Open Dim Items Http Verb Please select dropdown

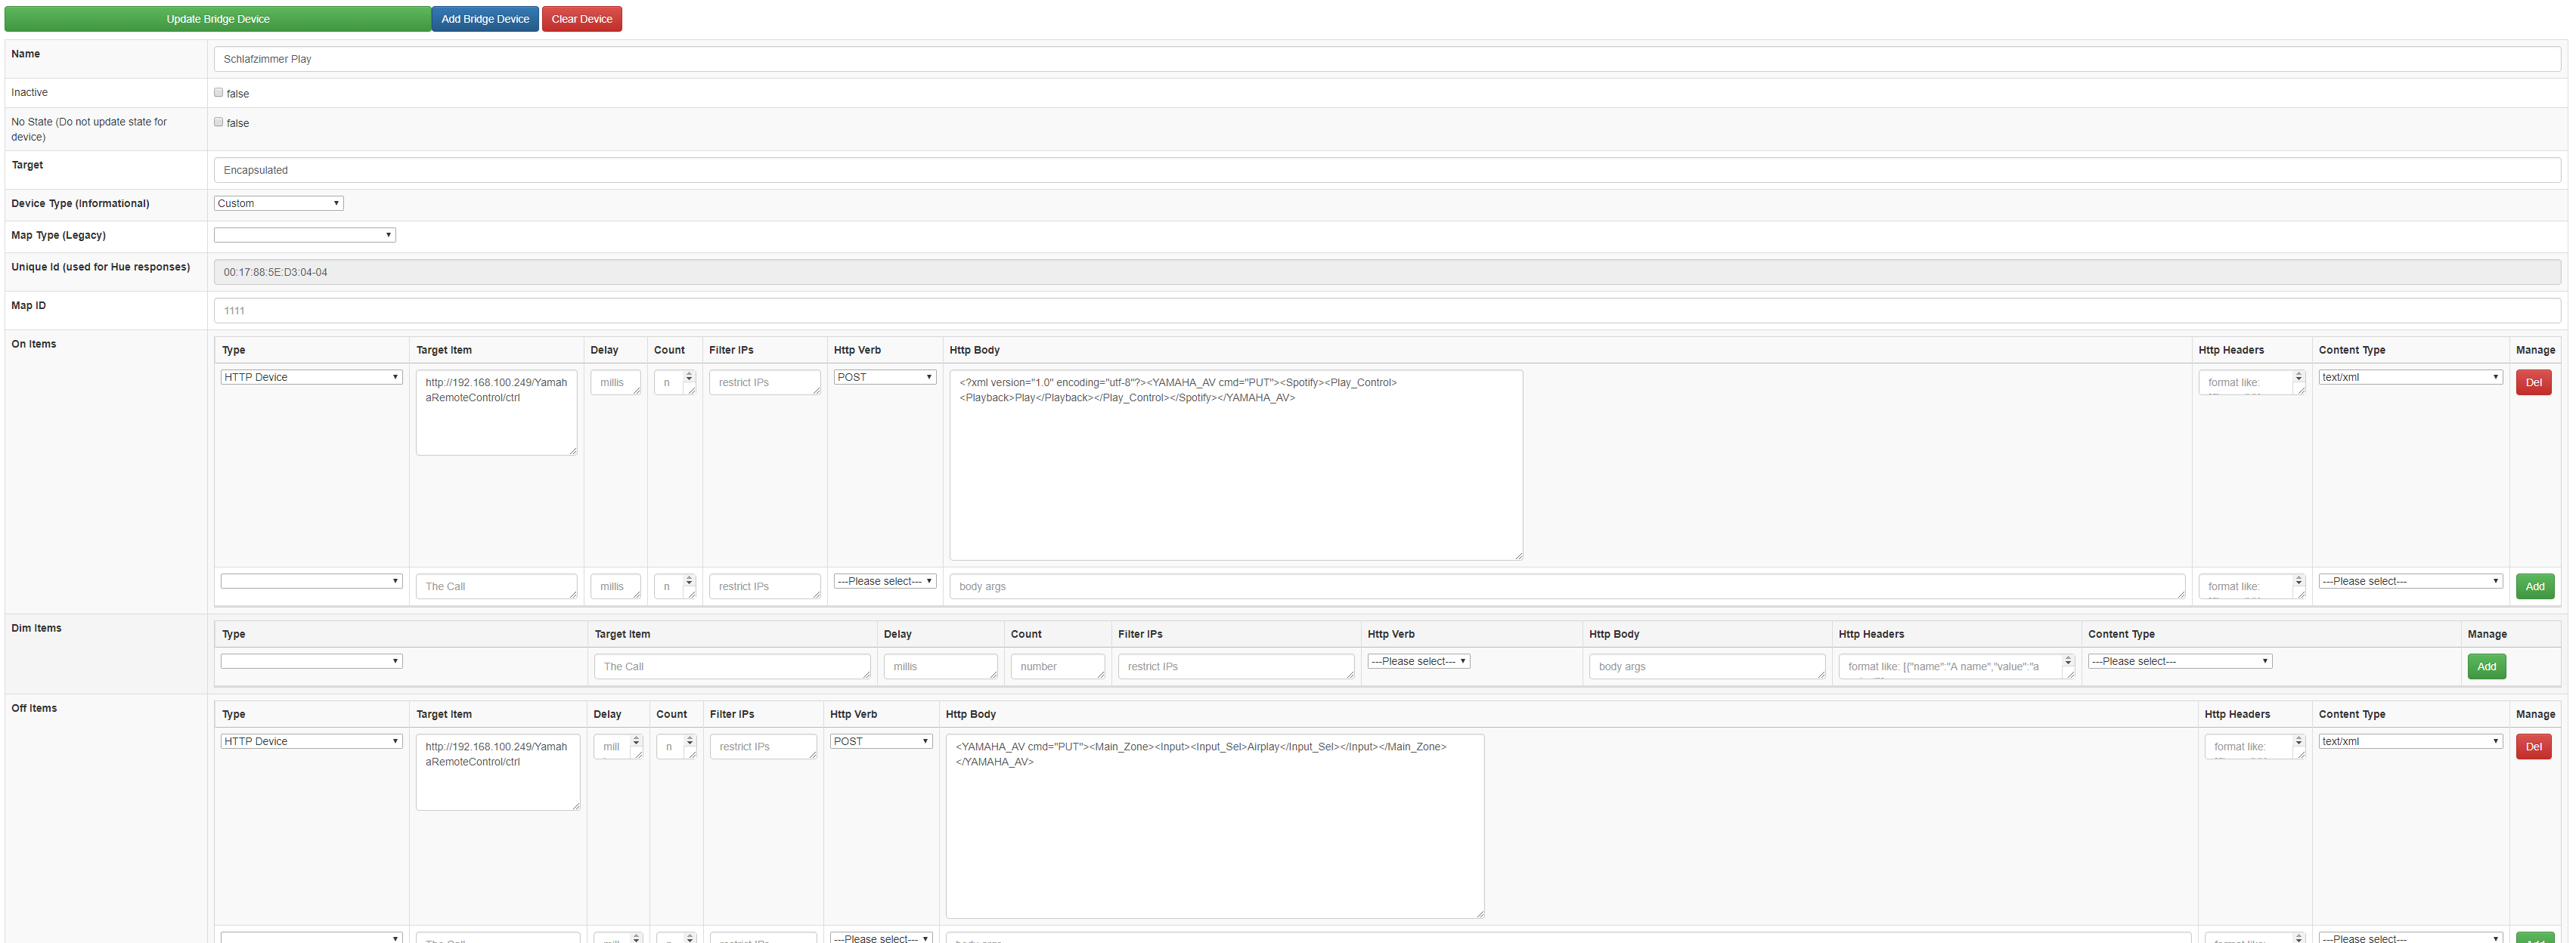point(1417,661)
